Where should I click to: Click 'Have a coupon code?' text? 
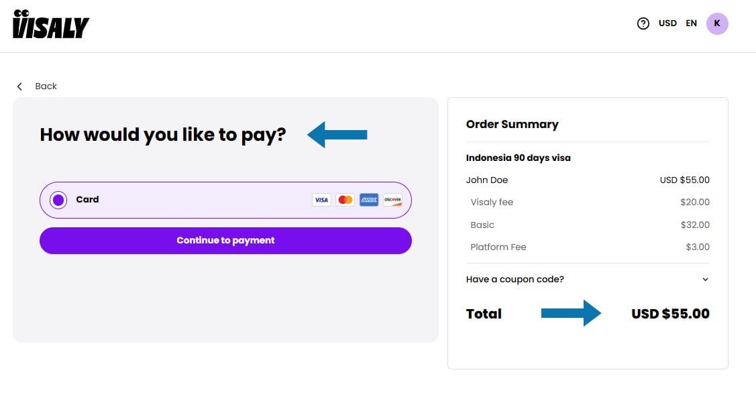click(x=515, y=280)
